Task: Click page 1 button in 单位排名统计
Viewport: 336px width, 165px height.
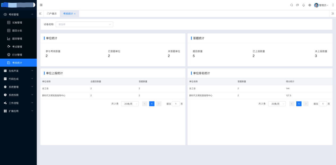Action: 299,104
